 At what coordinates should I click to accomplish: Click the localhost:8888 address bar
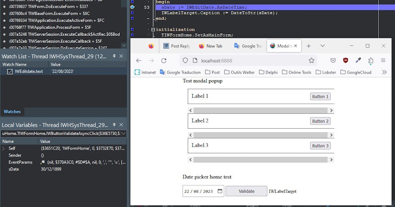coord(248,61)
